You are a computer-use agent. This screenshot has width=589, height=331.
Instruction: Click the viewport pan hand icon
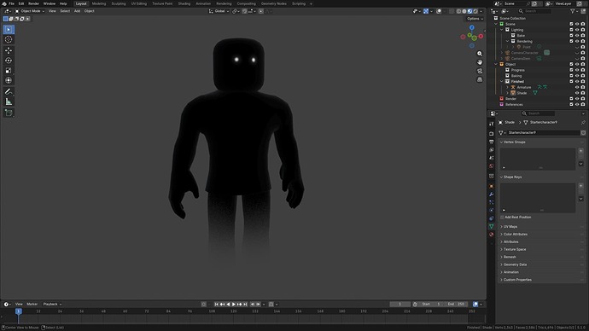(480, 62)
